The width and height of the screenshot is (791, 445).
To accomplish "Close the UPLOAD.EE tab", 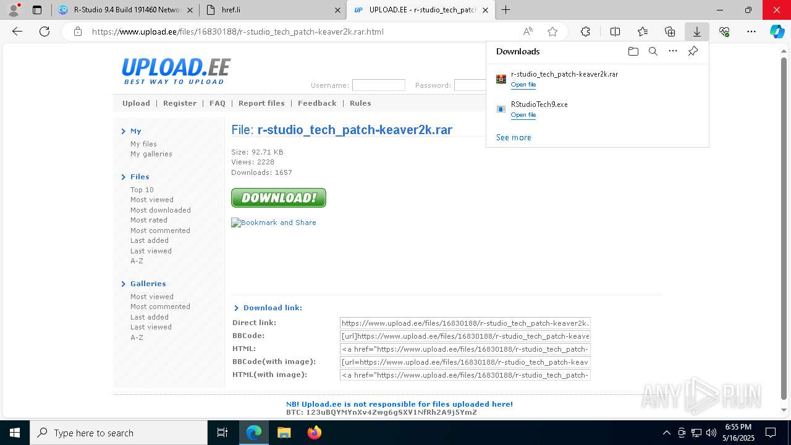I will (485, 10).
